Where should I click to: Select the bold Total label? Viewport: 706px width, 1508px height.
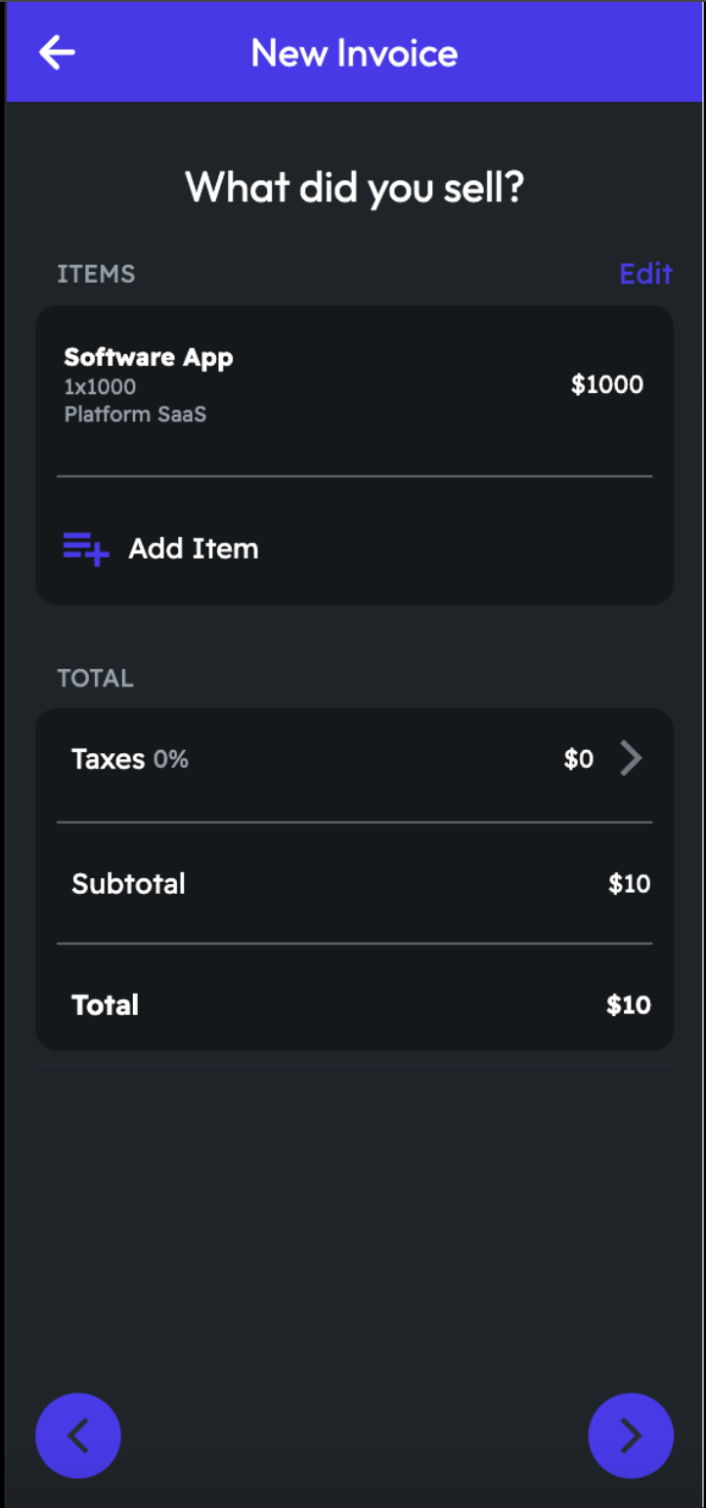coord(105,1005)
